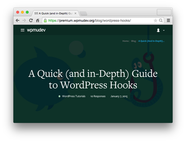The image size is (186, 142).
Task: Click the user profile icon
Action: coord(158,30)
